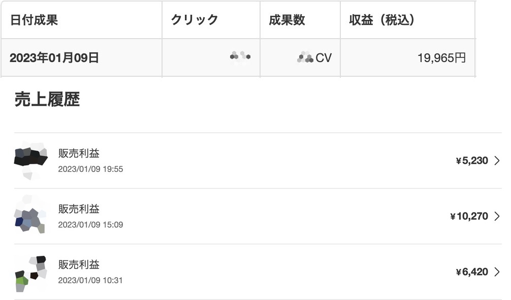Image resolution: width=511 pixels, height=300 pixels.
Task: Expand the ¥6,420 sale chevron arrow
Action: [497, 272]
